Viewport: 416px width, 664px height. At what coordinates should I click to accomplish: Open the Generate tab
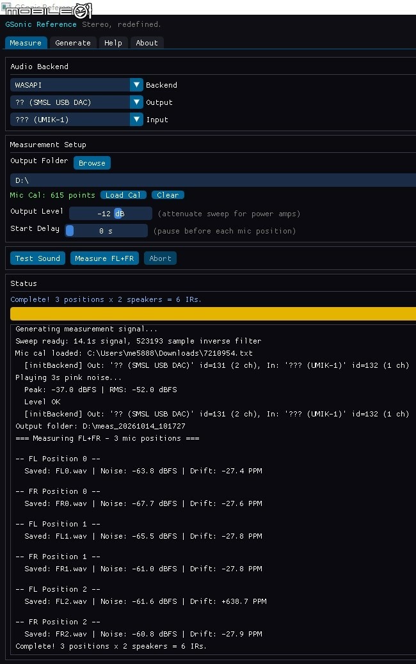coord(73,43)
